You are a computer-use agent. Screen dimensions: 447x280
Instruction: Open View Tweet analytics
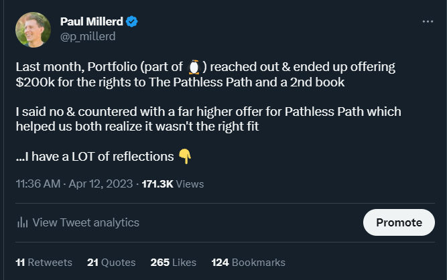(x=86, y=222)
